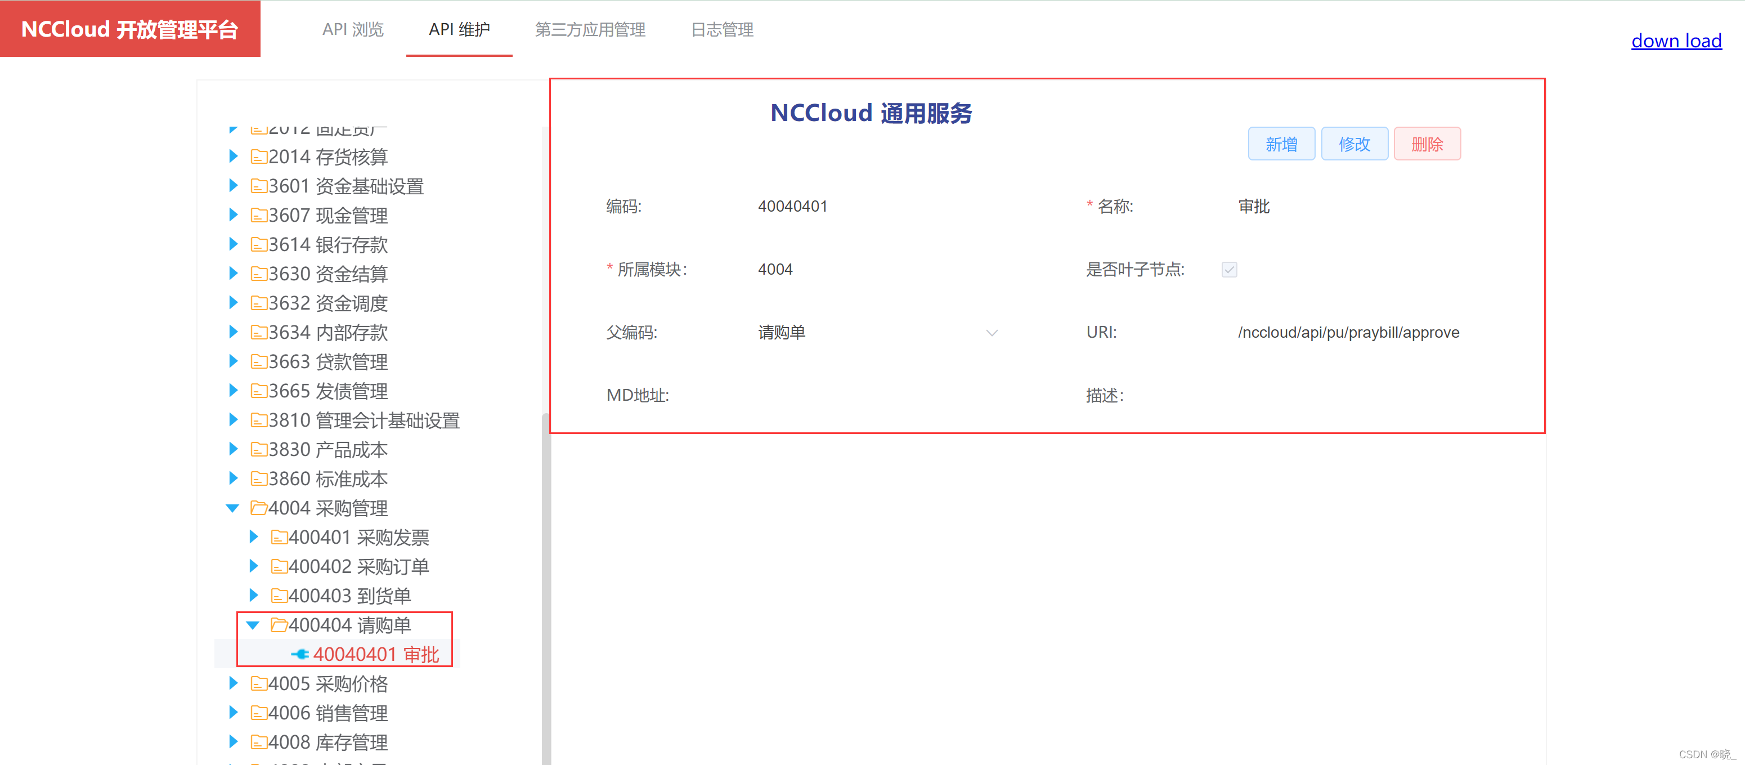Screen dimensions: 1745x765
Task: Click the folder icon of 3607 现金管理
Action: tap(258, 216)
